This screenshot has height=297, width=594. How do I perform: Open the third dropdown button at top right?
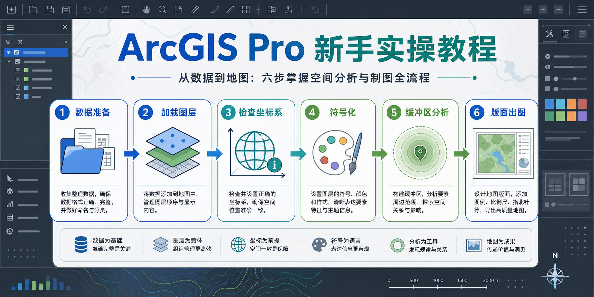[x=559, y=10]
